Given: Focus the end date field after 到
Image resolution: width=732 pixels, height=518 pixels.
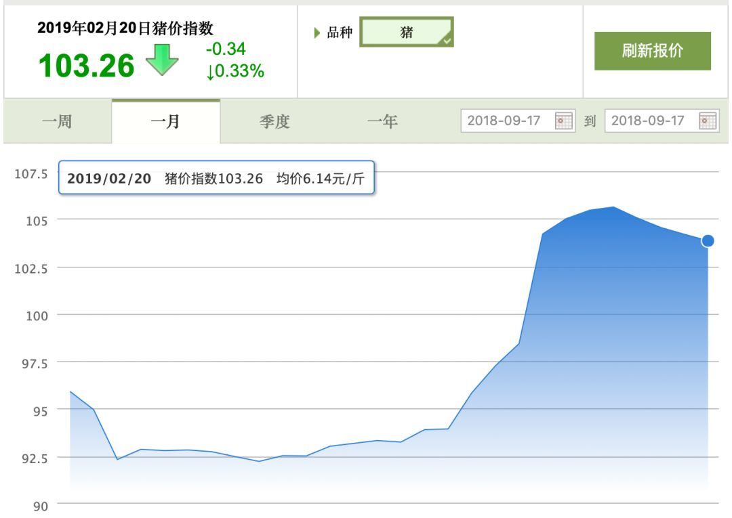Looking at the screenshot, I should click(649, 121).
